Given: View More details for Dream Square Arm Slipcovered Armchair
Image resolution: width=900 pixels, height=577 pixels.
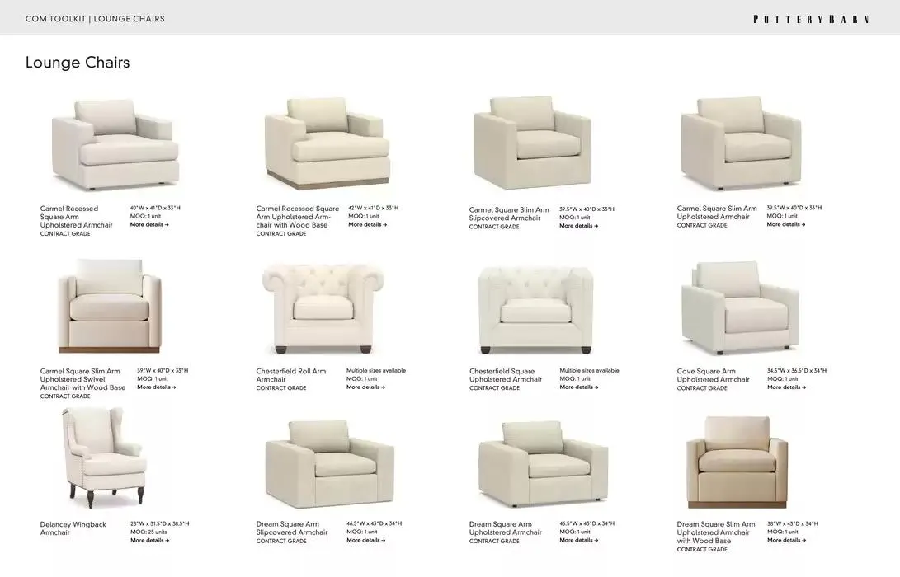Looking at the screenshot, I should coord(365,540).
